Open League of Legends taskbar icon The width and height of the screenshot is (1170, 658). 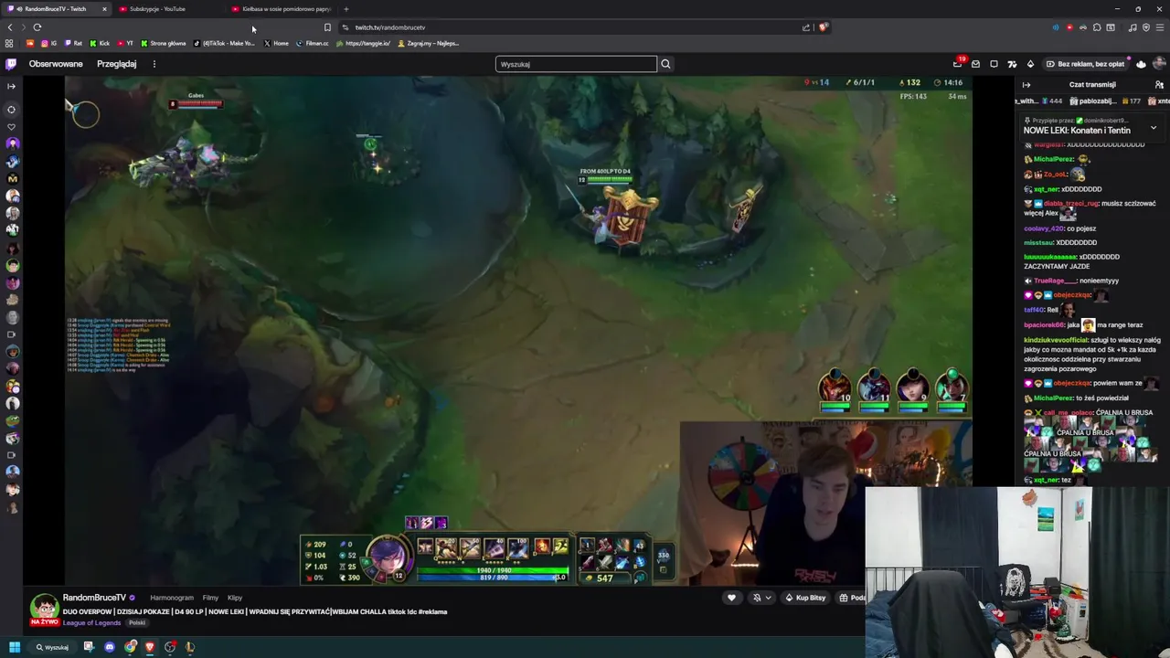pos(190,647)
